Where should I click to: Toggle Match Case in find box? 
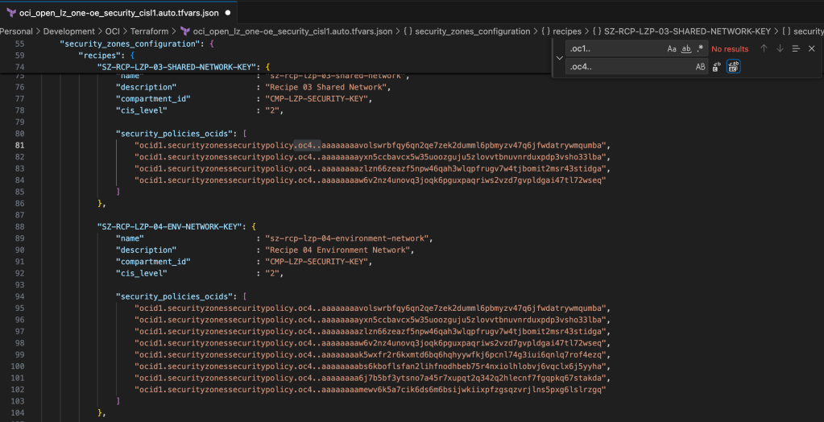point(672,49)
